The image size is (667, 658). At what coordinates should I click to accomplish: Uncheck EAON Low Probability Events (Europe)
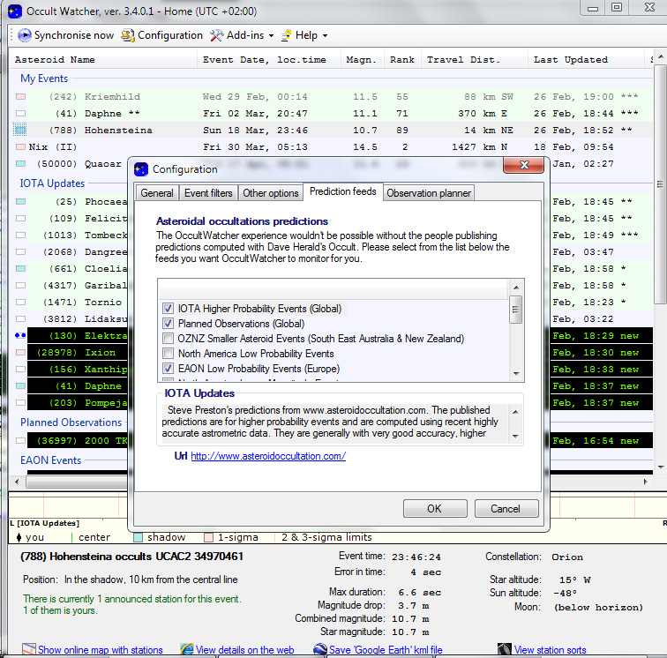point(168,368)
